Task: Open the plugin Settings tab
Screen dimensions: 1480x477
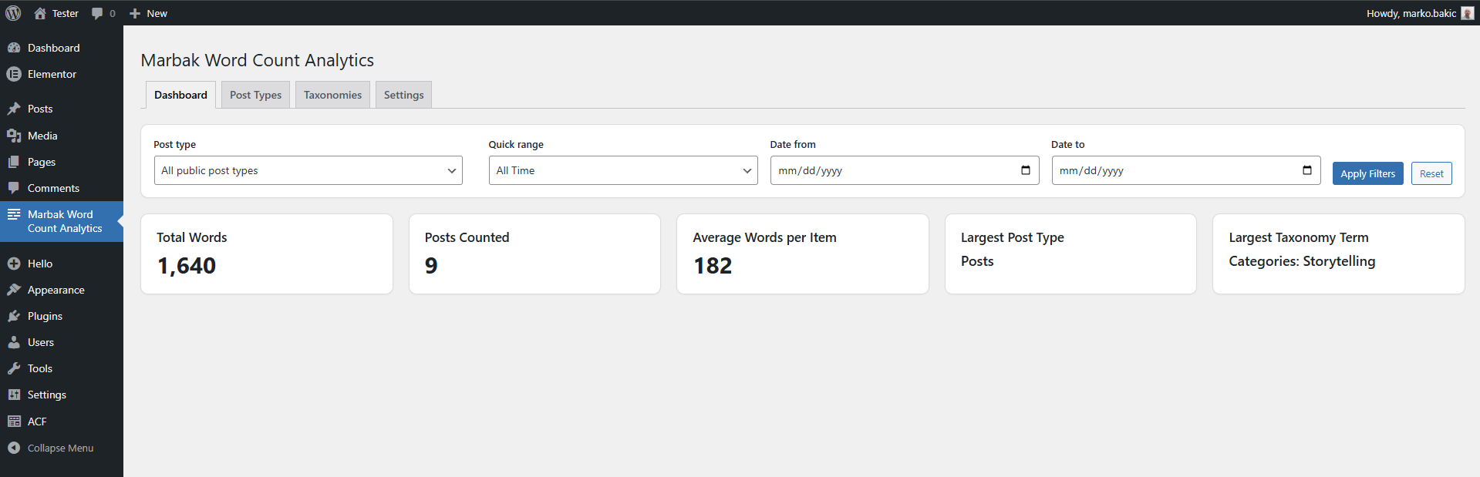Action: pos(403,95)
